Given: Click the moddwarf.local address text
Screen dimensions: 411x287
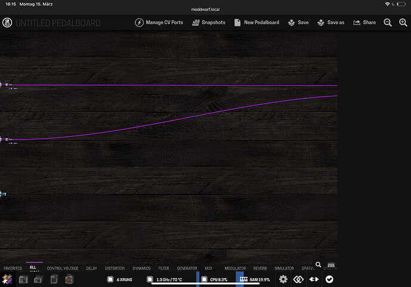Looking at the screenshot, I should (205, 10).
